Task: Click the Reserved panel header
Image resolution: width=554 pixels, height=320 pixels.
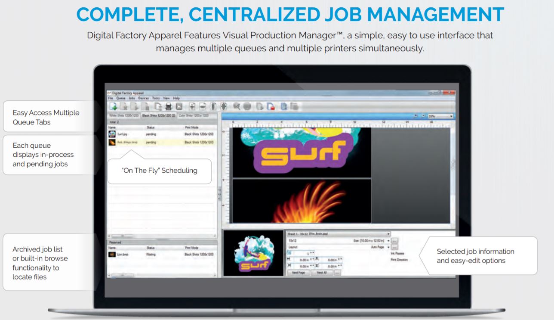Action: click(162, 242)
